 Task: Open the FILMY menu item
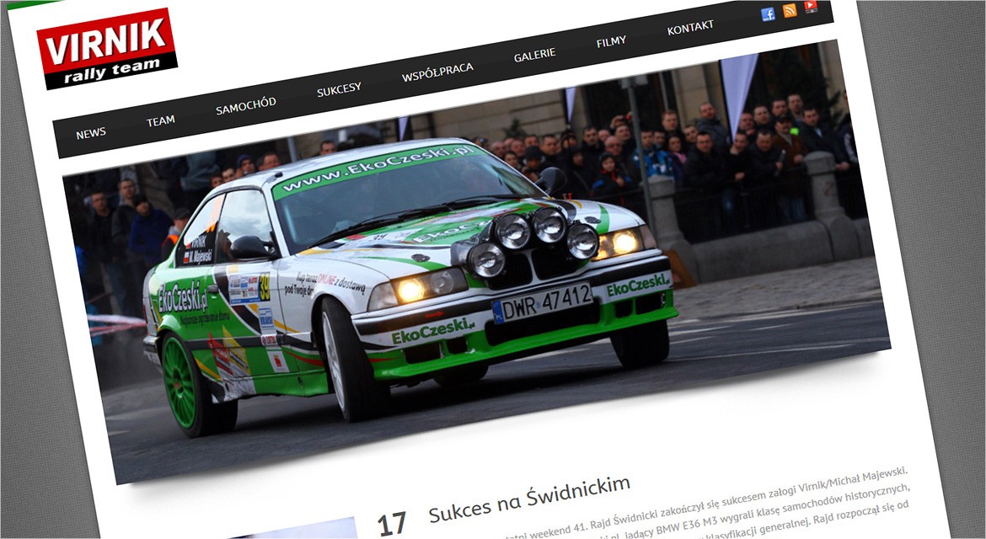tap(611, 42)
